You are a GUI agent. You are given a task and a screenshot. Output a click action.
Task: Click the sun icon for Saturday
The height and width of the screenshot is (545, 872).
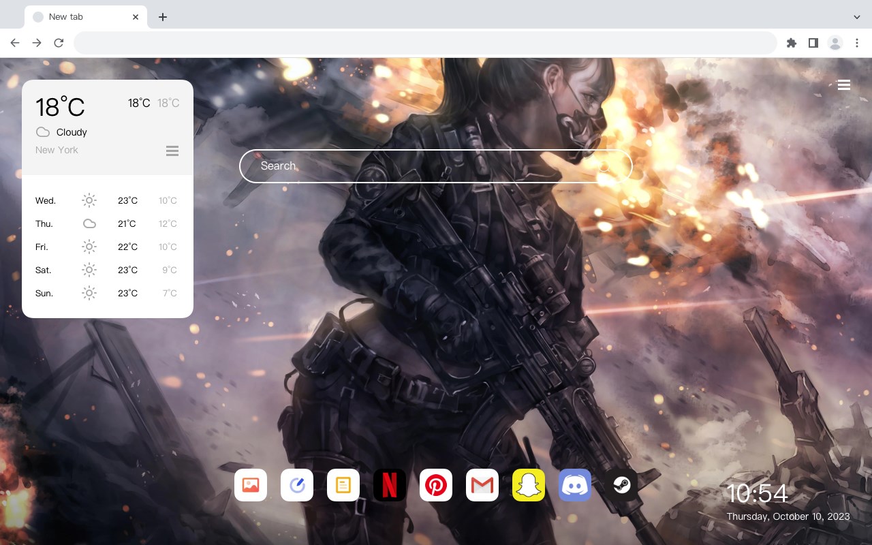coord(89,270)
